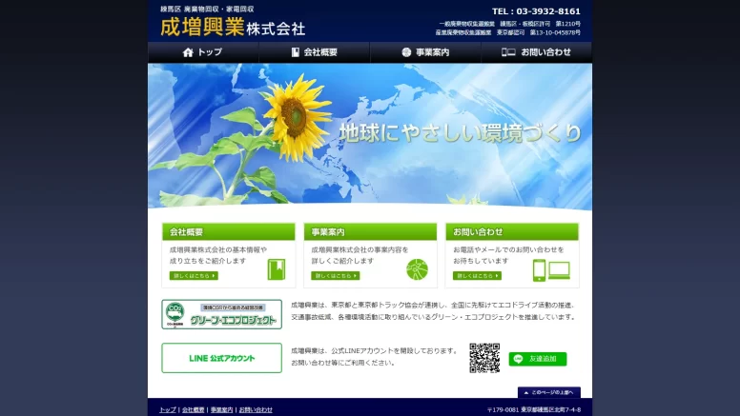Viewport: 740px width, 416px height.
Task: Open the 会社概要 navigation tab
Action: click(x=315, y=52)
